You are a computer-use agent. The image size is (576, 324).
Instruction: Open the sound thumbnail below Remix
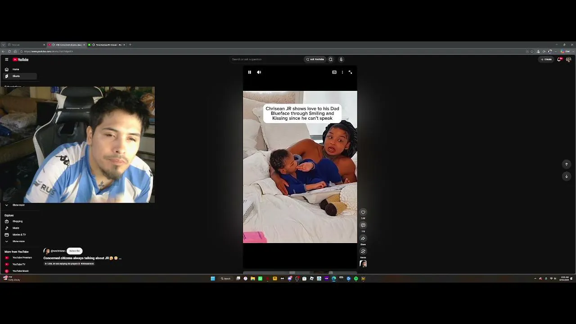(363, 264)
